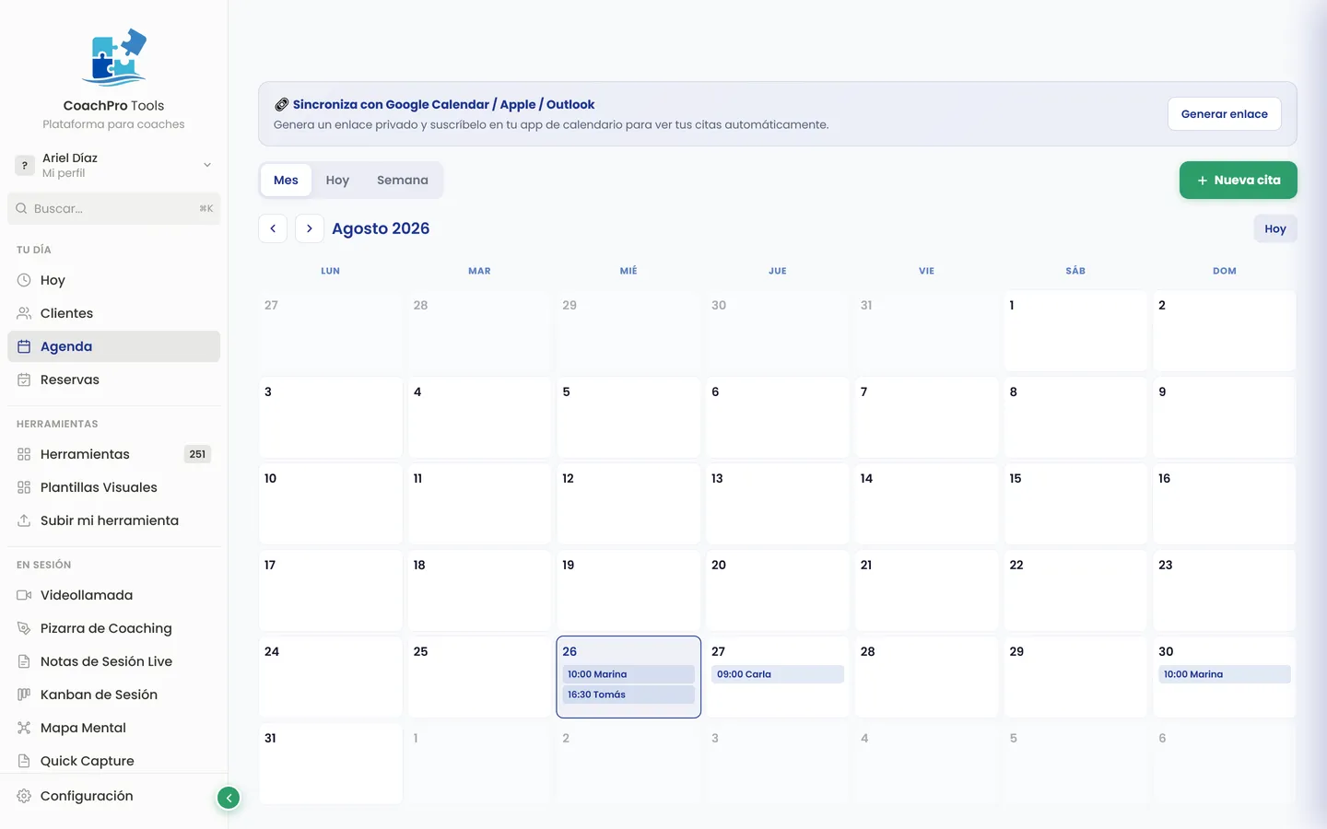
Task: Click the Subir mi herramienta upload icon
Action: coord(24,520)
